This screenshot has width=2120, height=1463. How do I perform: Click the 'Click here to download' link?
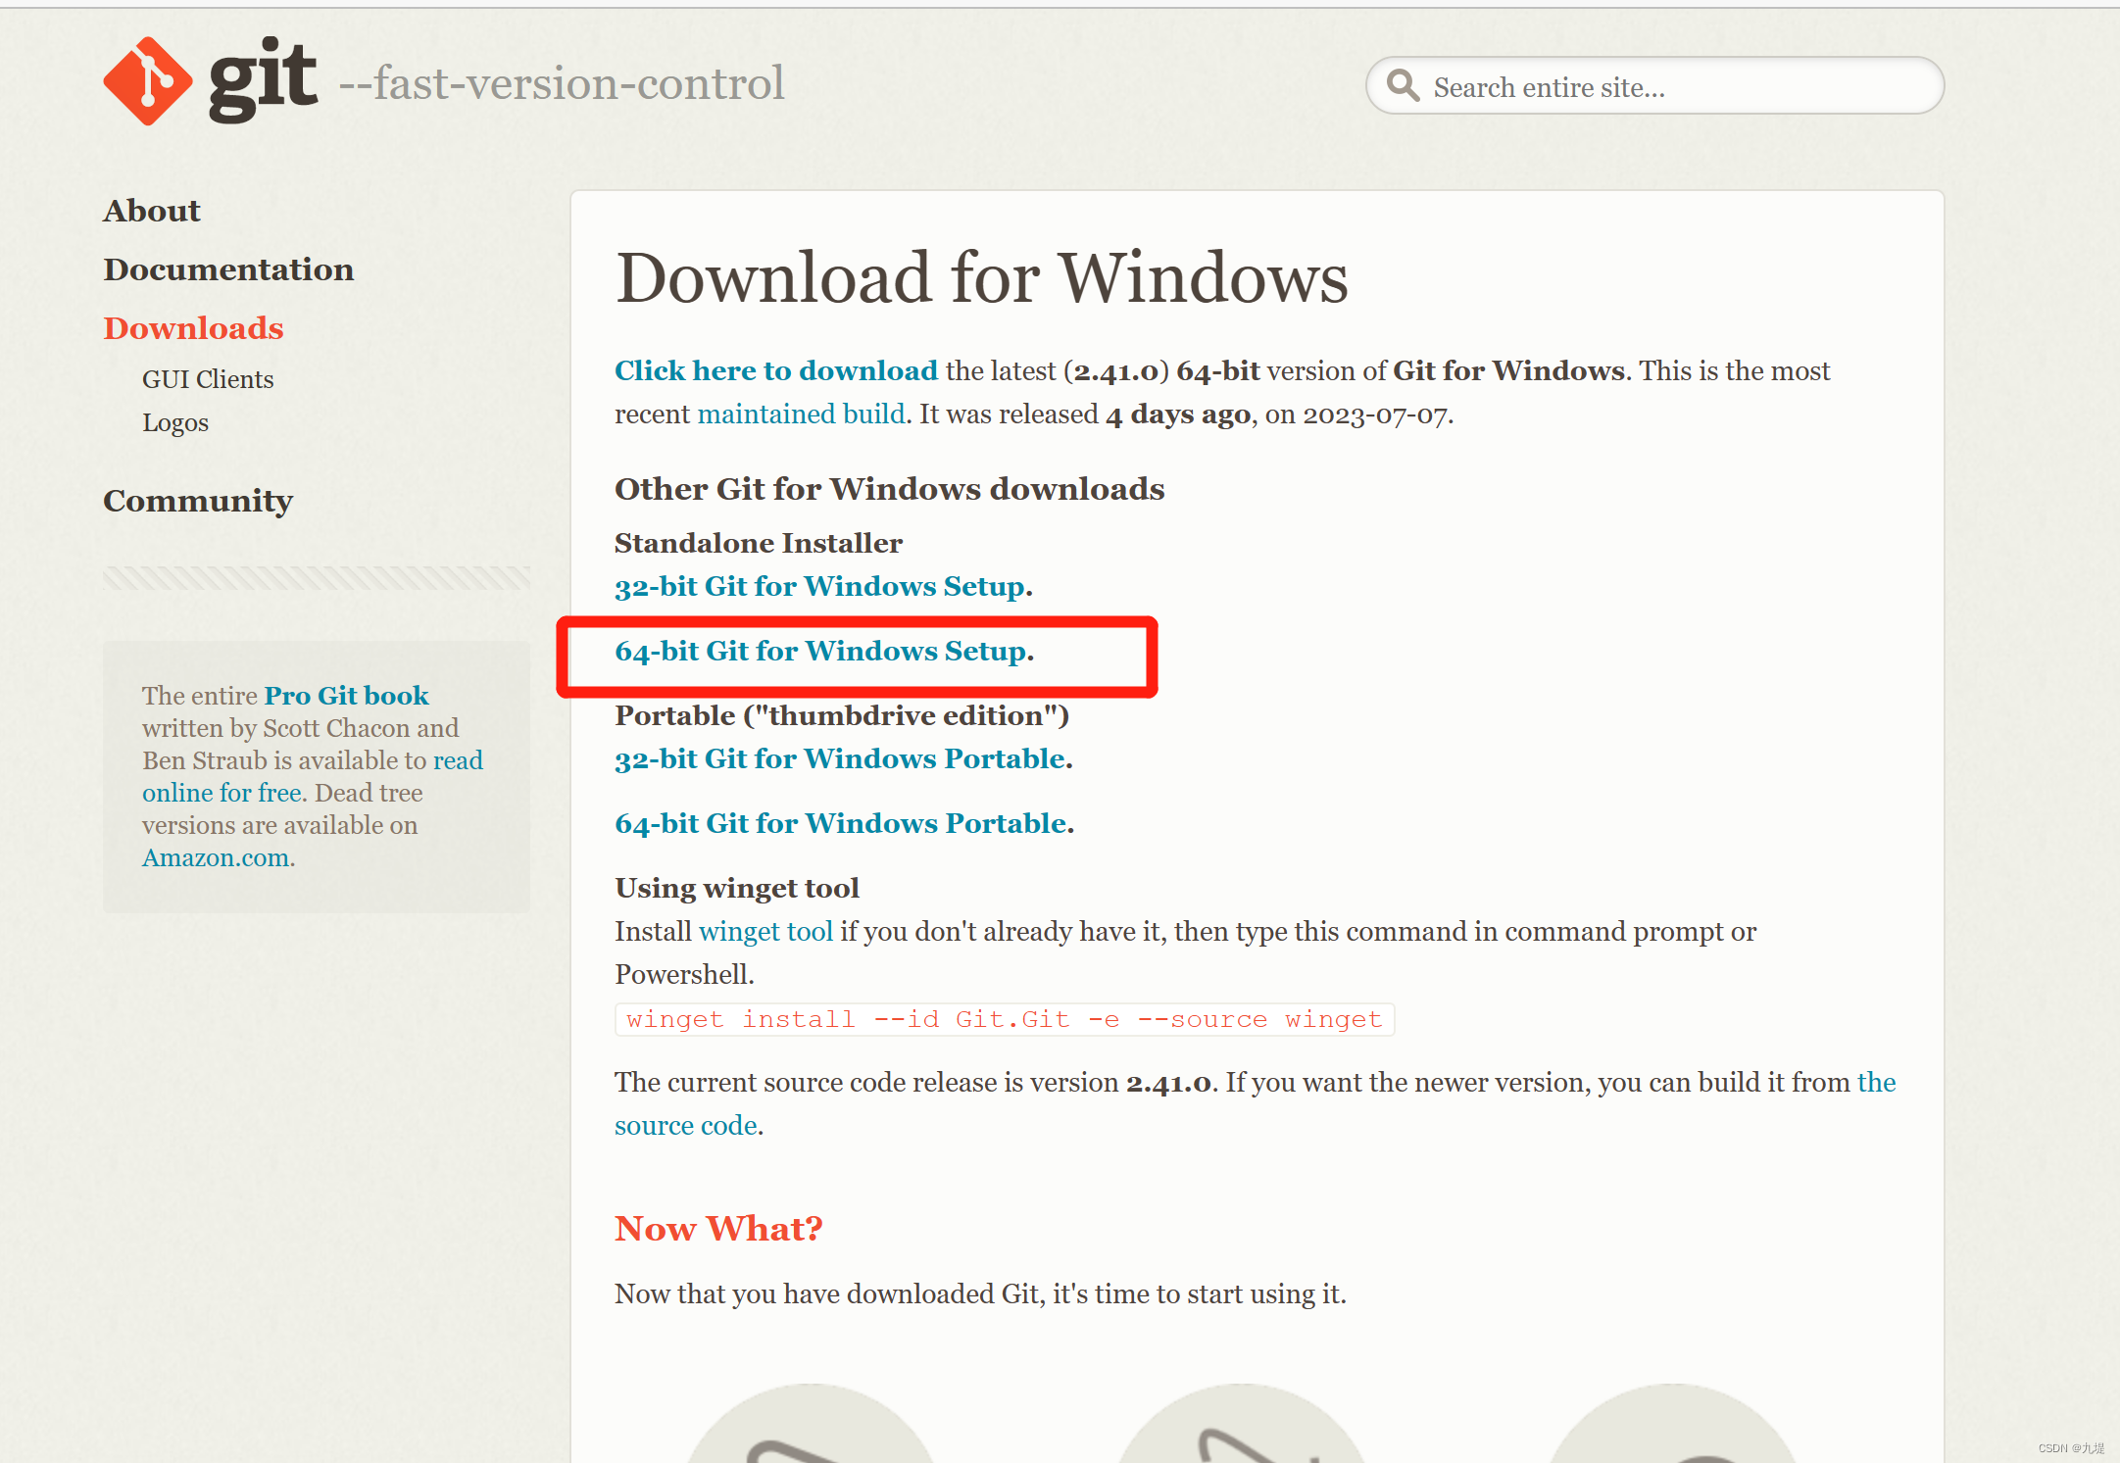point(776,370)
